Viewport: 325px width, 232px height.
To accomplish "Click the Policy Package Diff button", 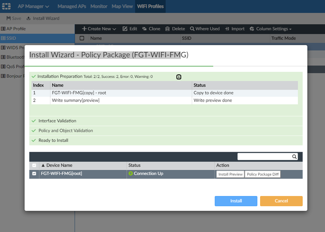I will (262, 174).
